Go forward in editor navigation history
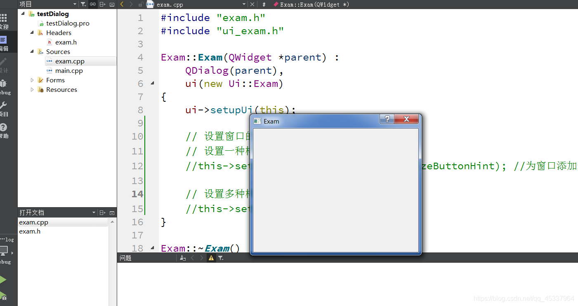This screenshot has width=578, height=306. pyautogui.click(x=131, y=4)
